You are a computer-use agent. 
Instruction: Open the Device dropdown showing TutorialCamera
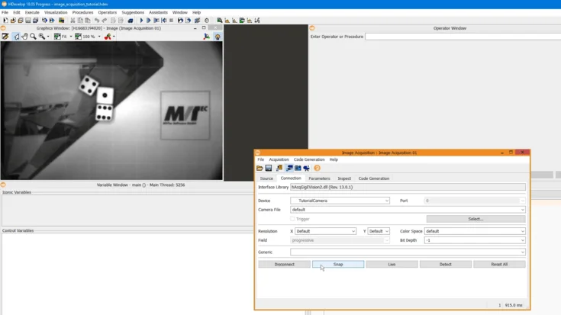coord(340,201)
